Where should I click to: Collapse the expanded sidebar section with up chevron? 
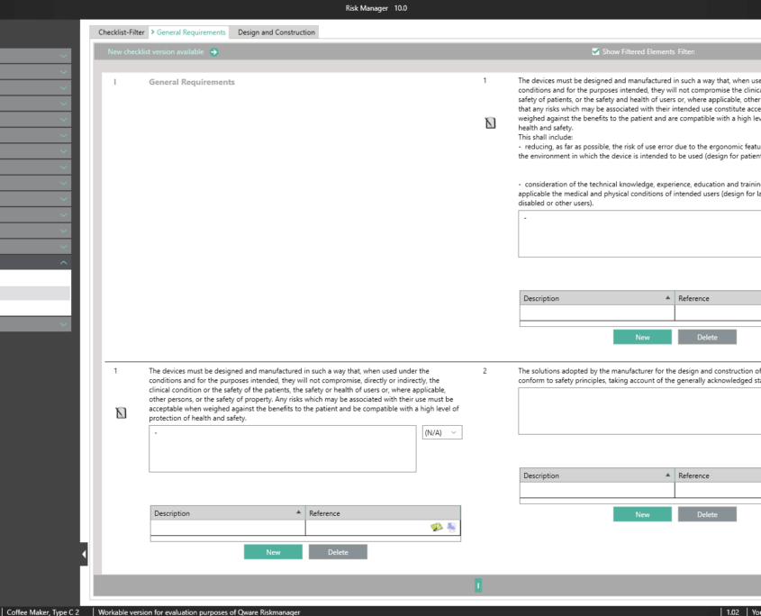(x=63, y=261)
